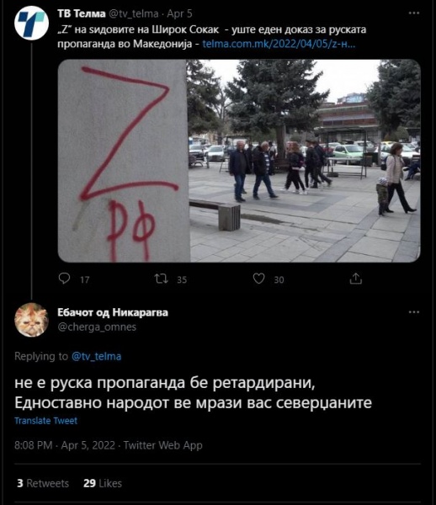Open the telma.com.mk article link
436x505 pixels.
tap(279, 44)
